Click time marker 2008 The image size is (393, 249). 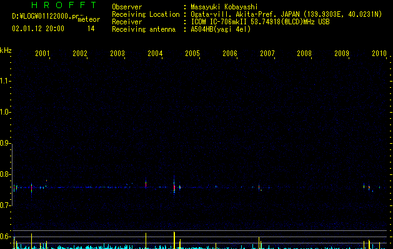(304, 53)
